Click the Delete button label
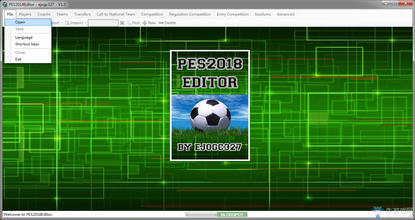 coord(170,23)
